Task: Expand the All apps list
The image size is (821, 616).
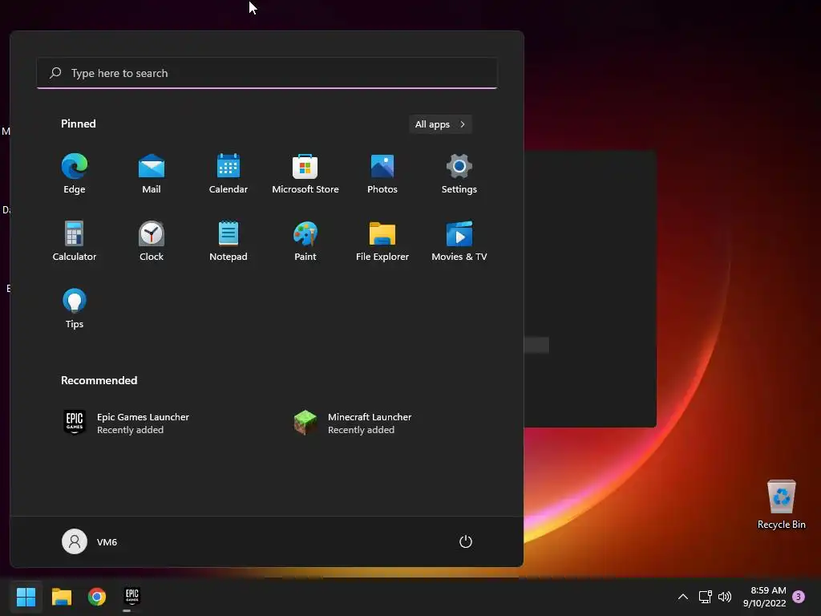Action: click(x=440, y=124)
